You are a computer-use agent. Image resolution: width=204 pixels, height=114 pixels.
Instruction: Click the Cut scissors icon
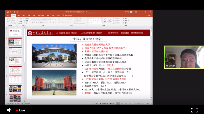(11, 18)
